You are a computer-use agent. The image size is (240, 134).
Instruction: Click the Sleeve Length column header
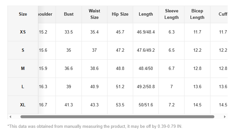pos(171,14)
